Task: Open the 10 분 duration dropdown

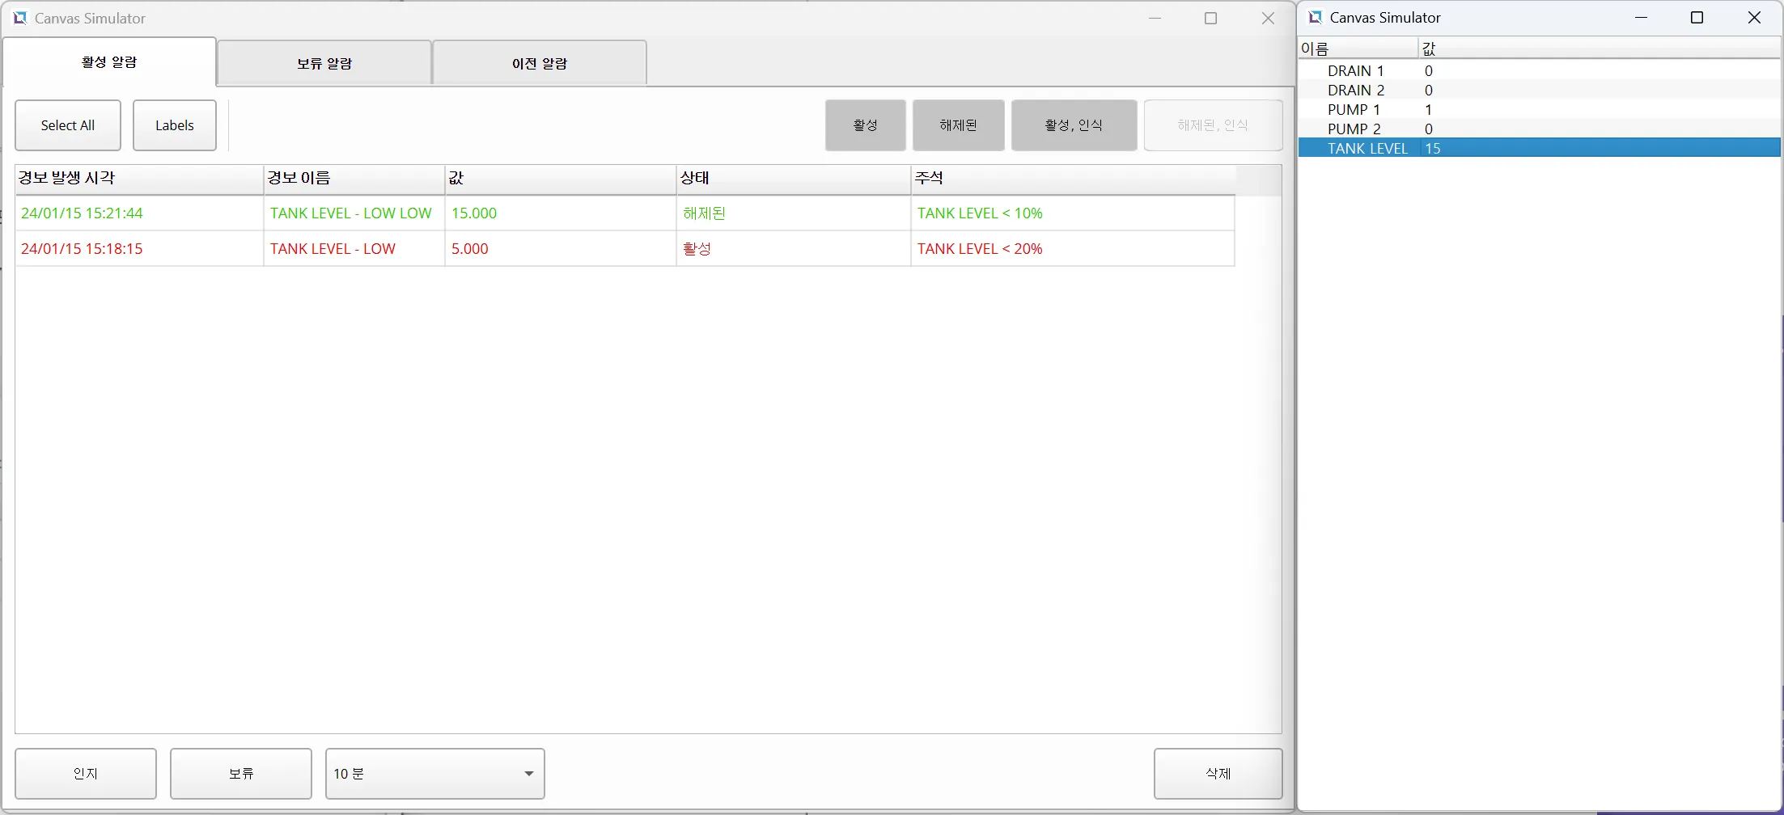Action: pyautogui.click(x=434, y=774)
